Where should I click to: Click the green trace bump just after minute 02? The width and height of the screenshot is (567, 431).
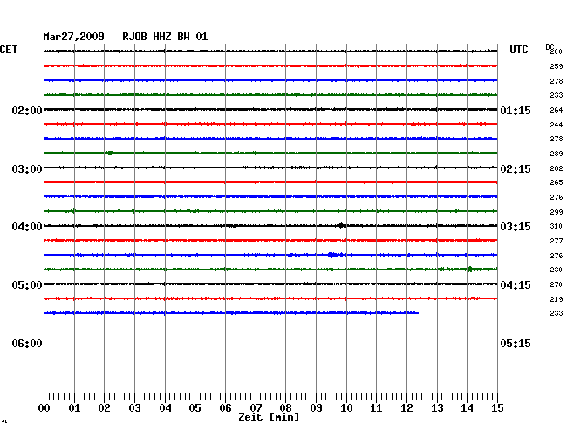click(x=110, y=153)
